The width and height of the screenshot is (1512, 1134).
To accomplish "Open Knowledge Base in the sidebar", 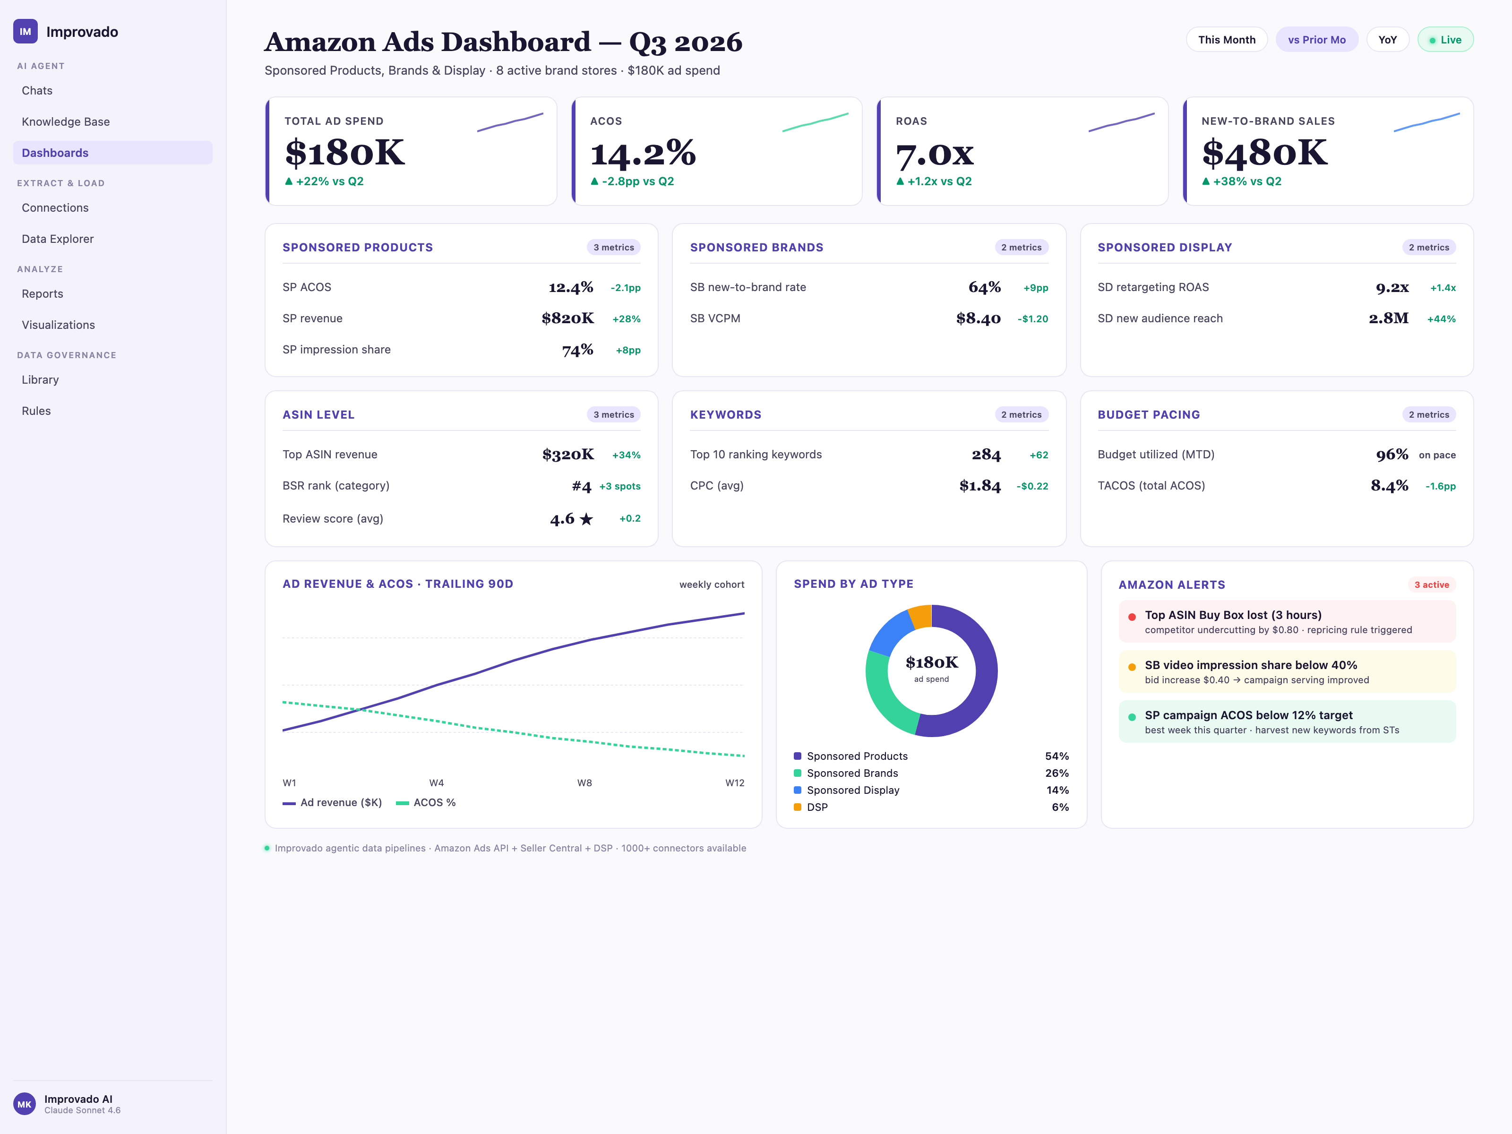I will click(x=113, y=122).
